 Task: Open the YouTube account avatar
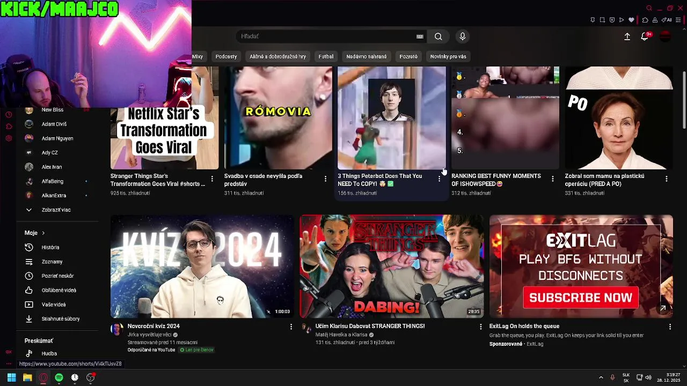point(665,36)
